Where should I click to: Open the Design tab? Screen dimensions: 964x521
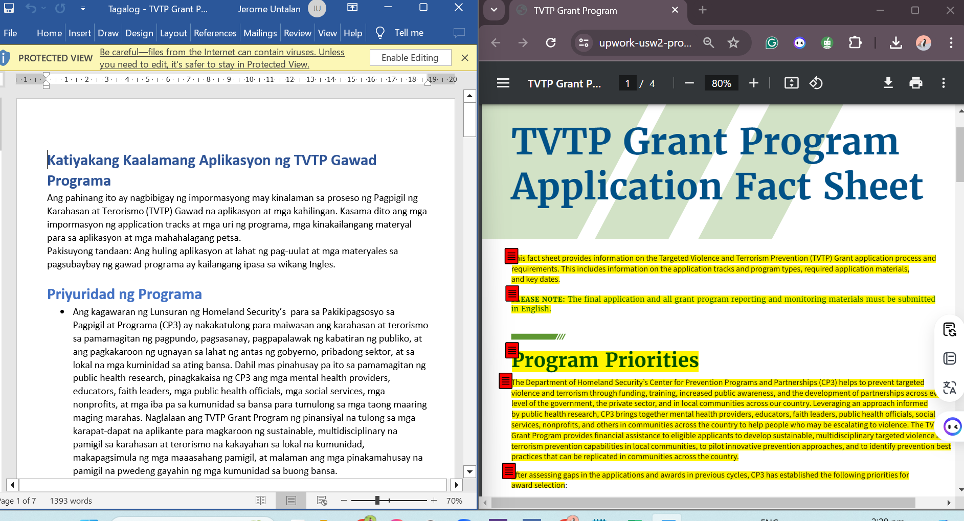point(139,33)
